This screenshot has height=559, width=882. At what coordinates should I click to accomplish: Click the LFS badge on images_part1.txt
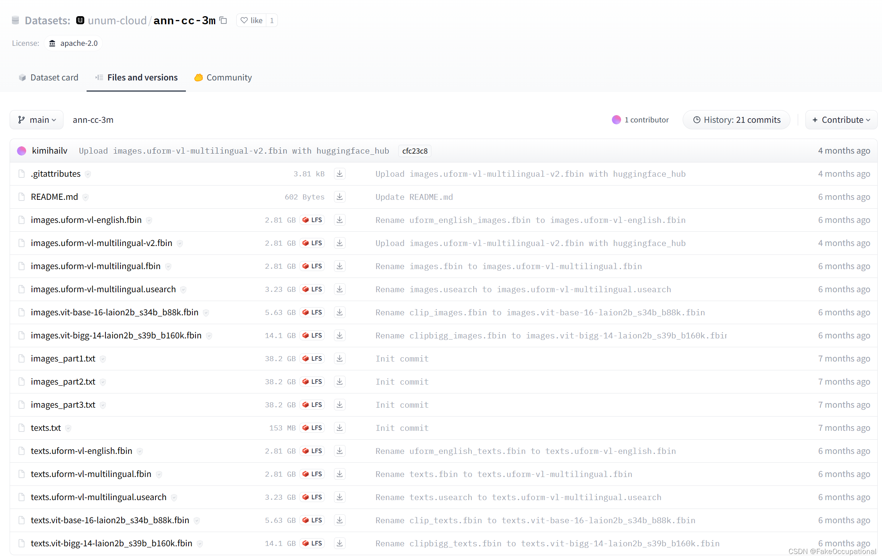[312, 358]
